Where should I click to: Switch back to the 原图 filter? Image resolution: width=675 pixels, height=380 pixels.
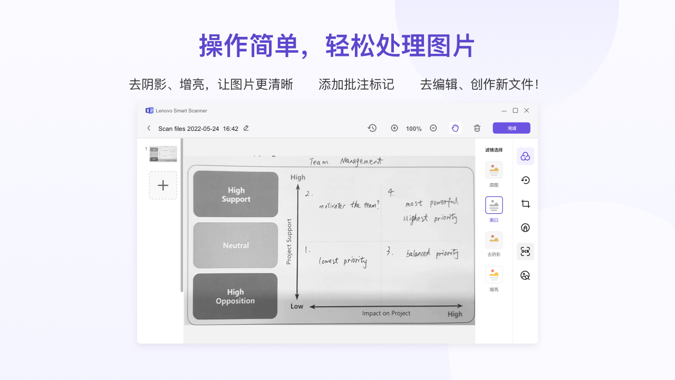(494, 170)
